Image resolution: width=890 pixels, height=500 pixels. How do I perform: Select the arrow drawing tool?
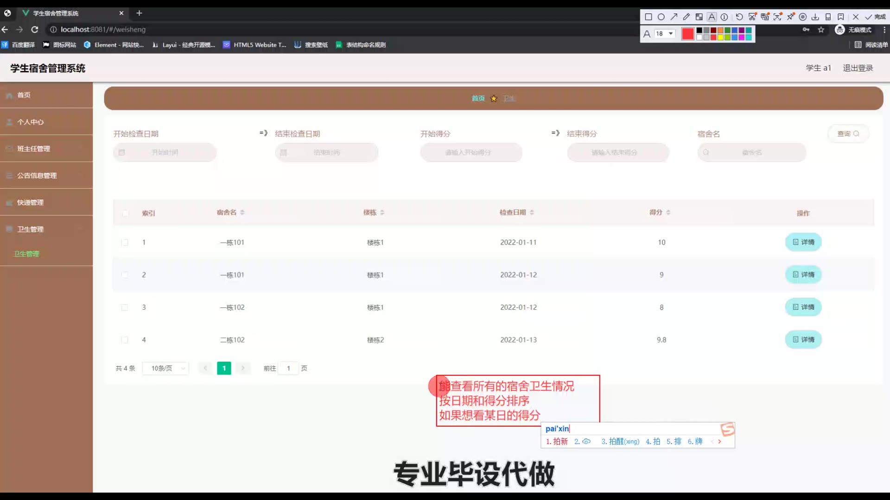674,17
